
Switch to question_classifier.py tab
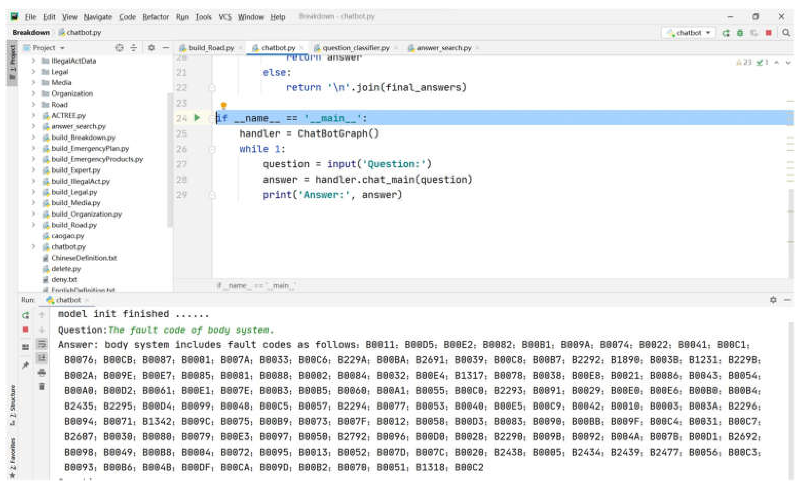pyautogui.click(x=355, y=48)
